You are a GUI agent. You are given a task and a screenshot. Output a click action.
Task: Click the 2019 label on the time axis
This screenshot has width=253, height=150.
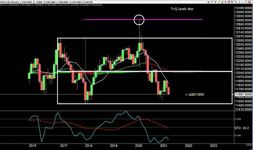114,146
